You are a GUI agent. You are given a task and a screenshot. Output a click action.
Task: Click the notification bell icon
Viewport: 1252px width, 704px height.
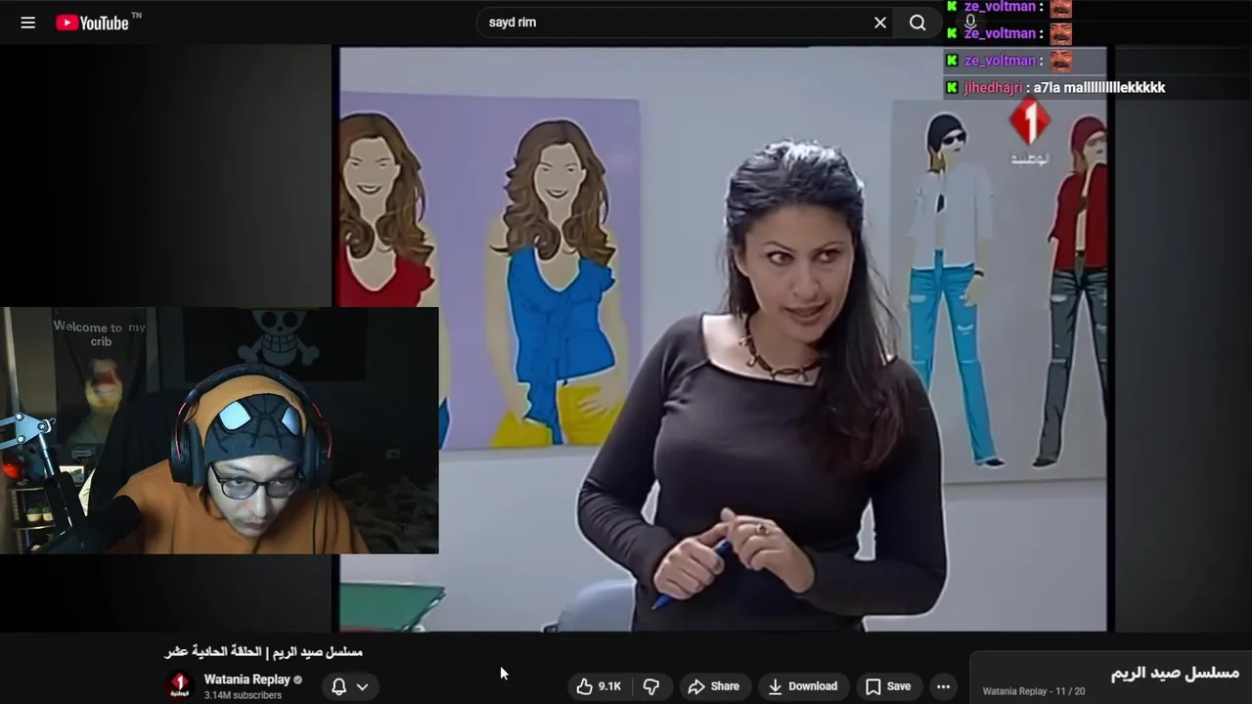pyautogui.click(x=338, y=686)
